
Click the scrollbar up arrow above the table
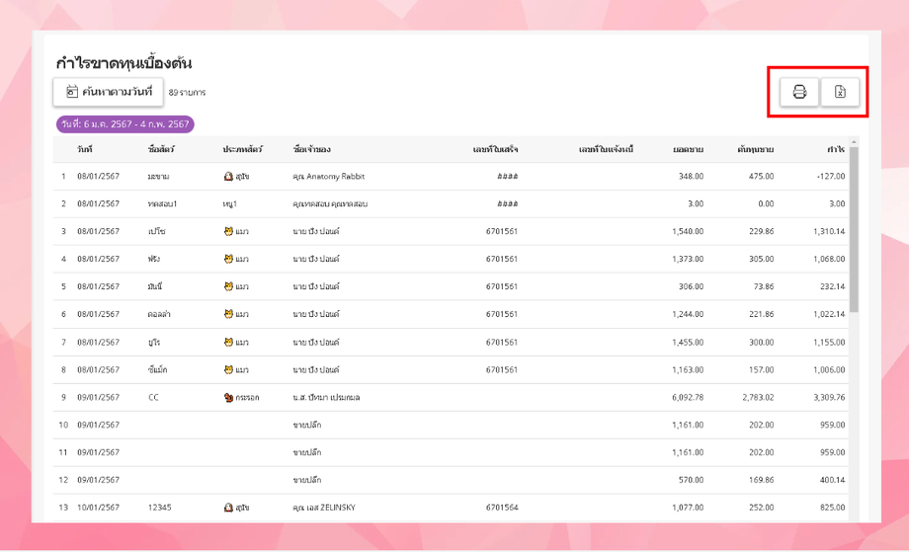(854, 142)
